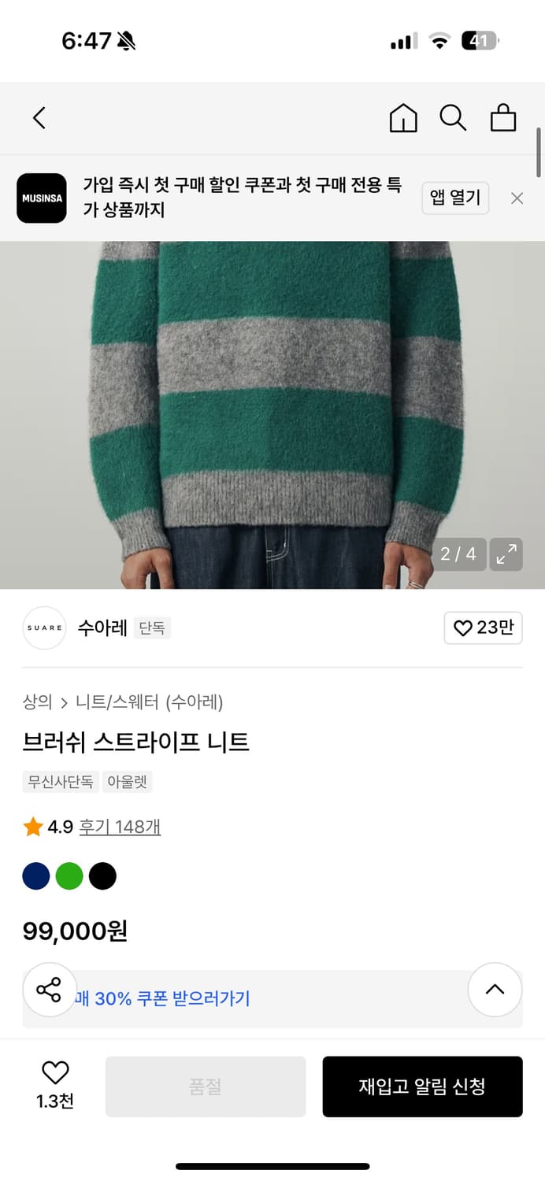
Task: Select the search icon
Action: (453, 117)
